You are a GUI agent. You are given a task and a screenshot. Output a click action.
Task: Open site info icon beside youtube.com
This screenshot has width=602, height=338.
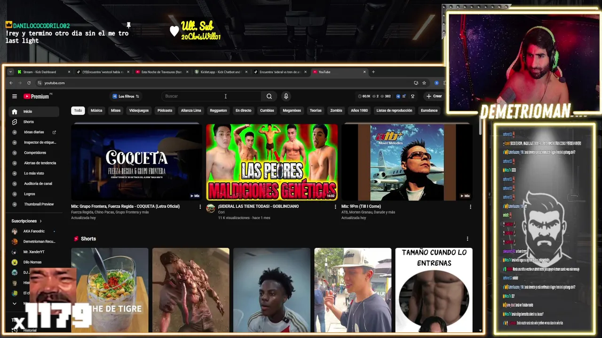tap(40, 83)
